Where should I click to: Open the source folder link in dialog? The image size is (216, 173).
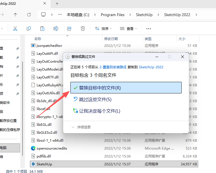tap(113, 67)
